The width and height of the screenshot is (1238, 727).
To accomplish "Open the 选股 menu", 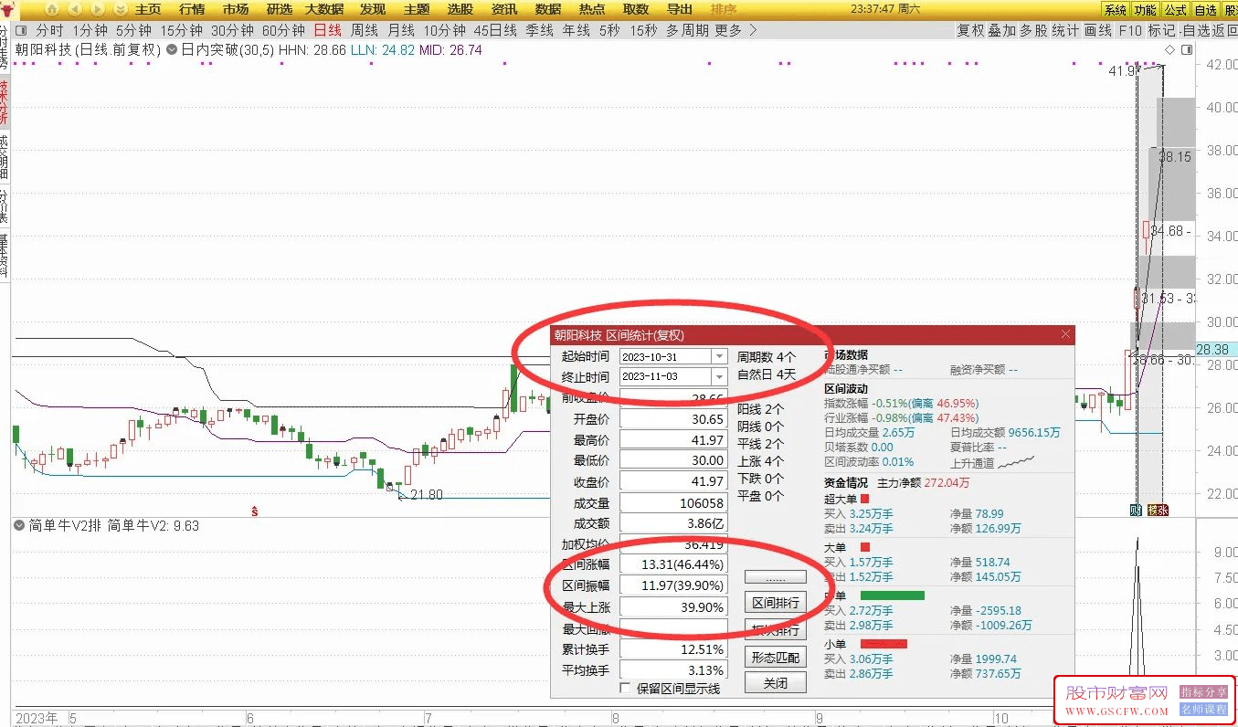I will [460, 9].
